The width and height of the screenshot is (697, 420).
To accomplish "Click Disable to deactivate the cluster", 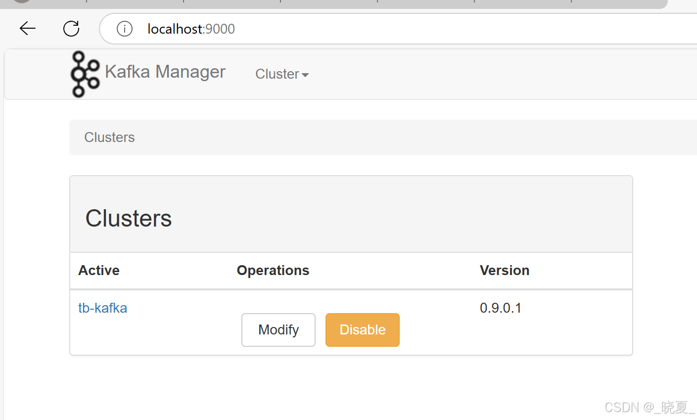I will (x=362, y=329).
